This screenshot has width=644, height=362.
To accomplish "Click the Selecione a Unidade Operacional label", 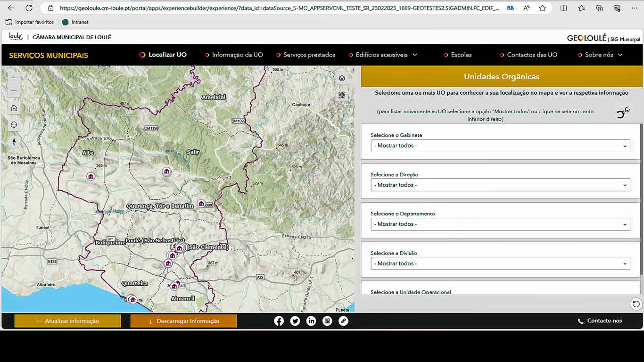I will [x=411, y=292].
